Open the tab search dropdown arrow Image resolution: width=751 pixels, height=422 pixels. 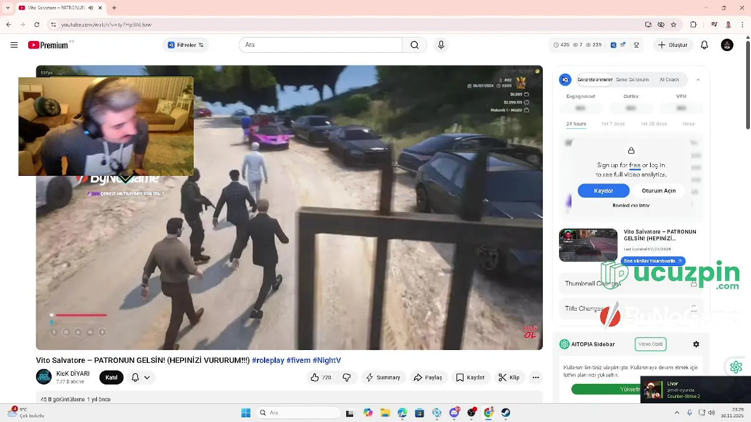[x=8, y=8]
